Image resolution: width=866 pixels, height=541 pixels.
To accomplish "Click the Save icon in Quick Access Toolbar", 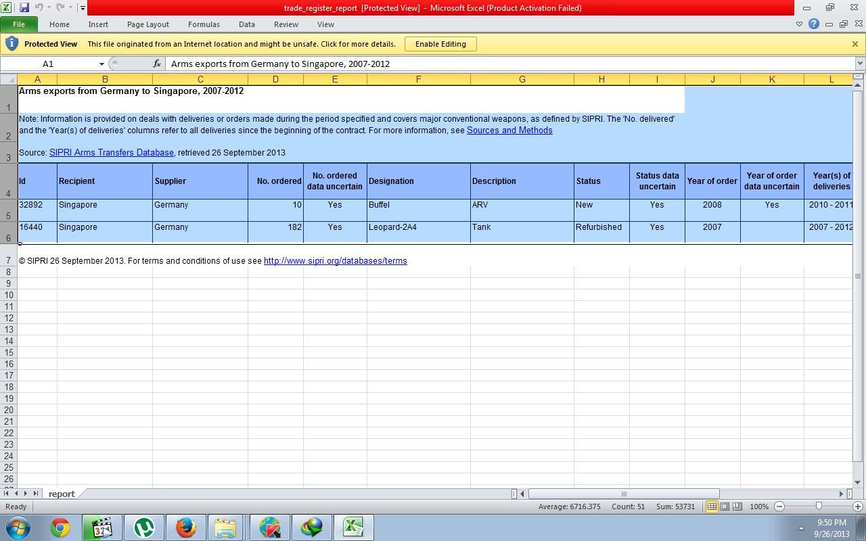I will (24, 7).
